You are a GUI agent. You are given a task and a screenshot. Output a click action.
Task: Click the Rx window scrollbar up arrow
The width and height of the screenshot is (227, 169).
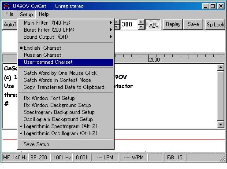(221, 67)
